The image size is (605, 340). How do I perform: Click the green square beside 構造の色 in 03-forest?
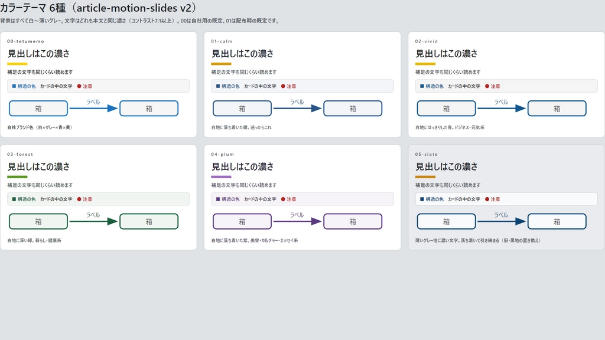click(x=14, y=199)
